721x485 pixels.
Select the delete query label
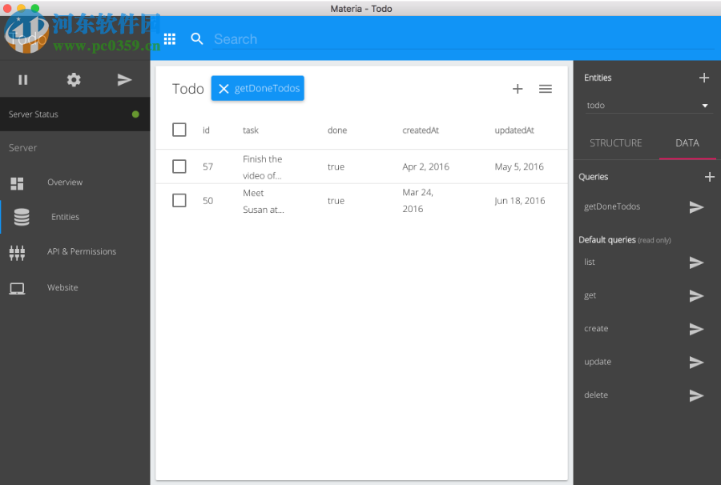[x=596, y=395]
